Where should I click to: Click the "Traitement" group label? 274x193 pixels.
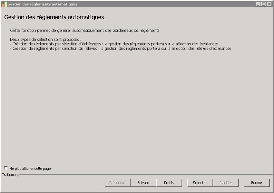pyautogui.click(x=10, y=175)
